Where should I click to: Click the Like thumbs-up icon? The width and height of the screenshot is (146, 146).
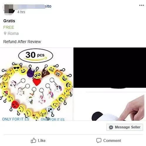(33, 140)
